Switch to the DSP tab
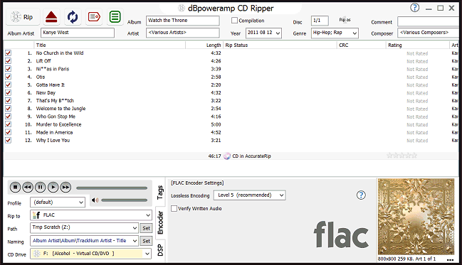 tap(160, 250)
